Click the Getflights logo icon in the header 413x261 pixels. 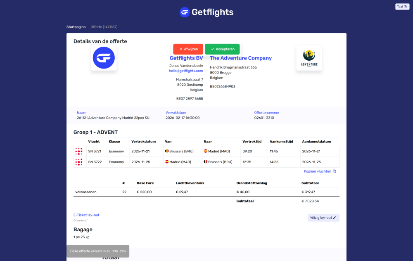coord(184,12)
